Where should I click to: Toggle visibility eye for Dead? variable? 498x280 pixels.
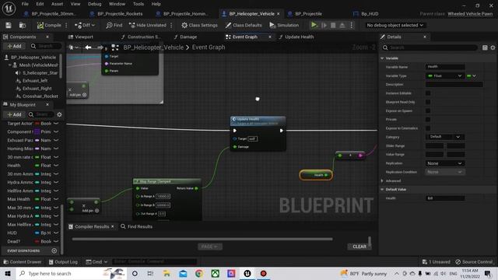[x=56, y=241]
